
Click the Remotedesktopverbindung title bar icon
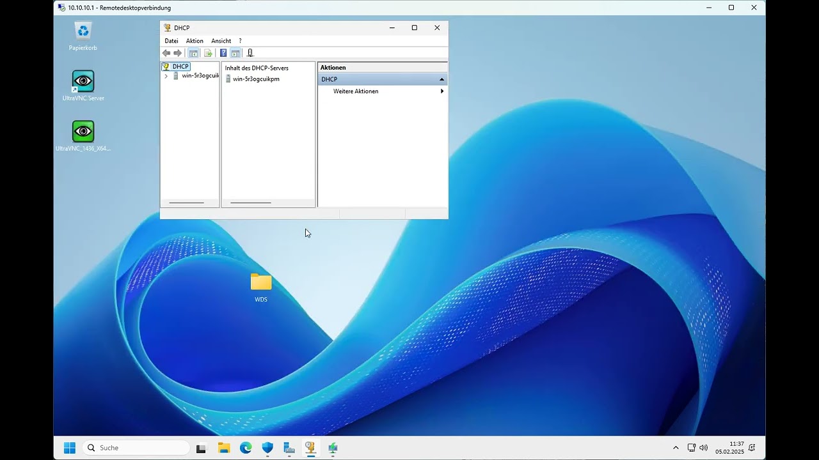(61, 8)
